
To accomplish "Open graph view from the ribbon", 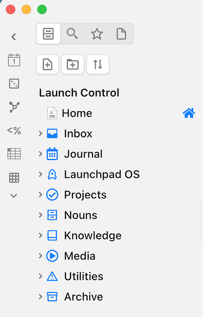I will point(14,107).
